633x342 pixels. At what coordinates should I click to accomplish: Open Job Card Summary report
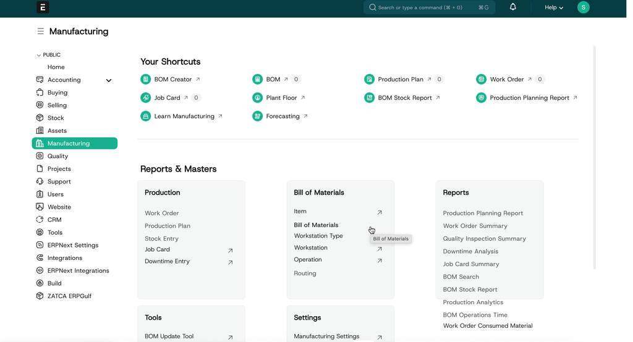pos(470,264)
